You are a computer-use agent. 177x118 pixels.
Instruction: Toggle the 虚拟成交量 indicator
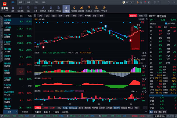click(x=73, y=108)
